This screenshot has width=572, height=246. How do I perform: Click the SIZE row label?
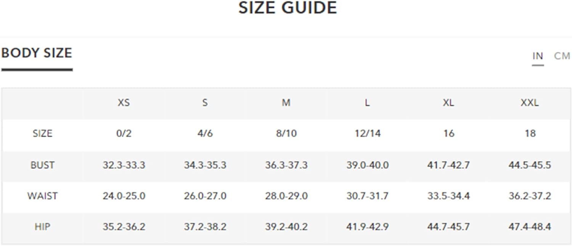(42, 133)
